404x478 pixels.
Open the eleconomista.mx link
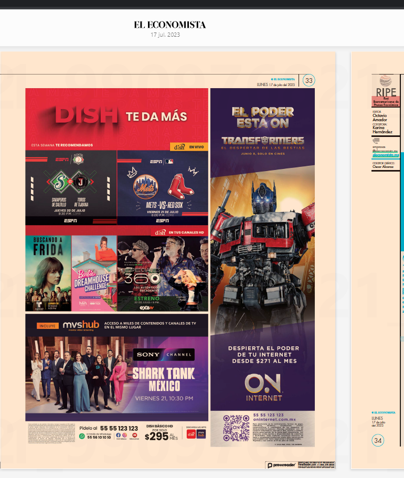click(x=386, y=155)
